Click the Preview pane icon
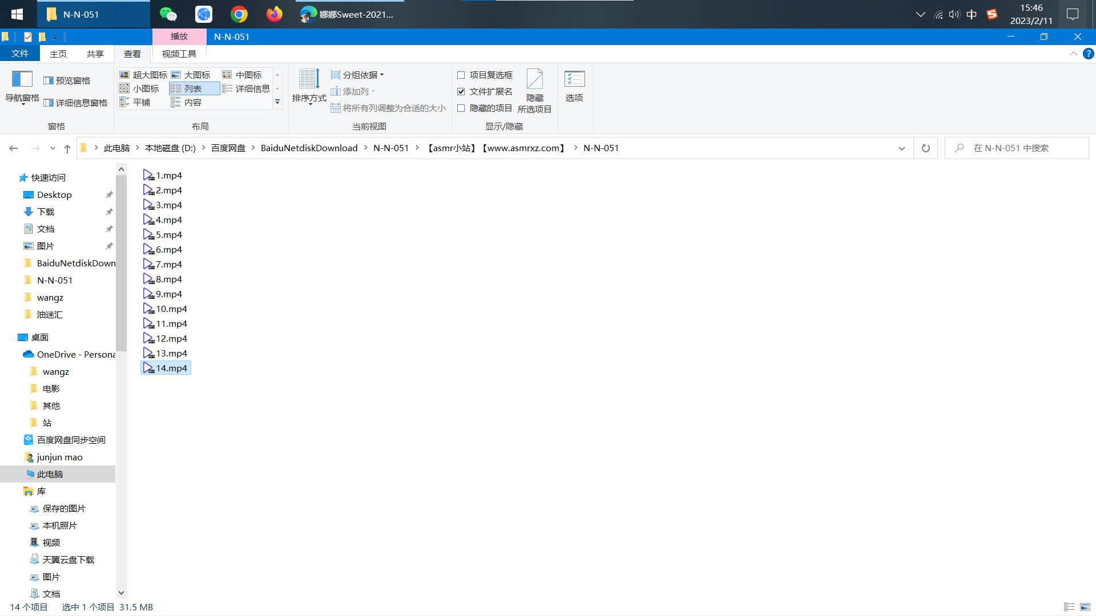The image size is (1096, 616). click(x=49, y=80)
